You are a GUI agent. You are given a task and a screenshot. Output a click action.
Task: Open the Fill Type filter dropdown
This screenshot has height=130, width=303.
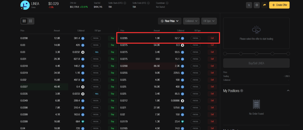pos(209,21)
